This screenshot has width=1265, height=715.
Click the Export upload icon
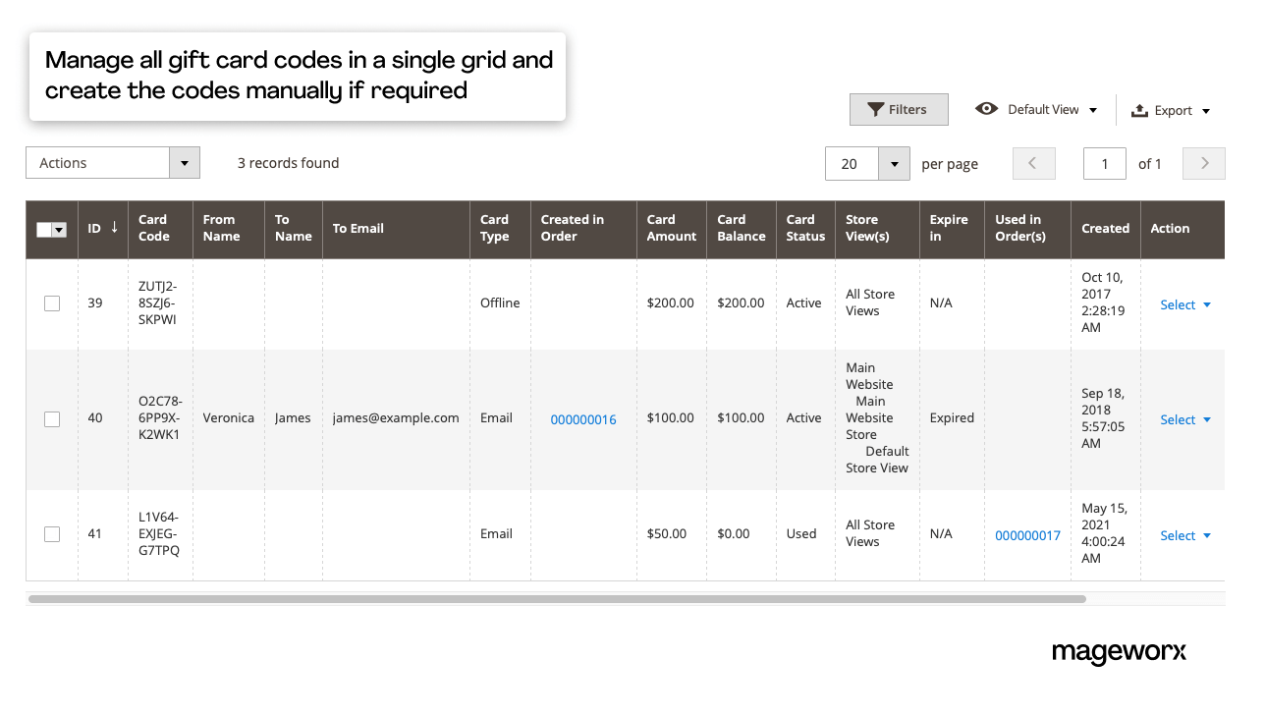click(1139, 111)
